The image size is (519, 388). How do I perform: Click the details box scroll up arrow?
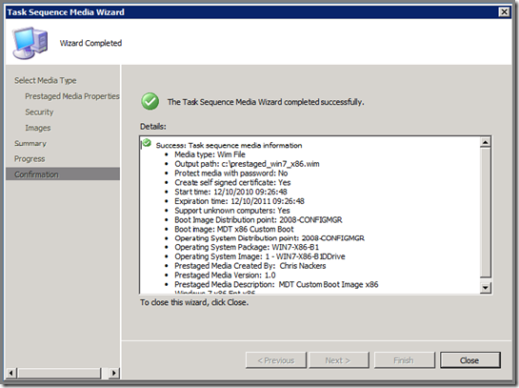[486, 142]
